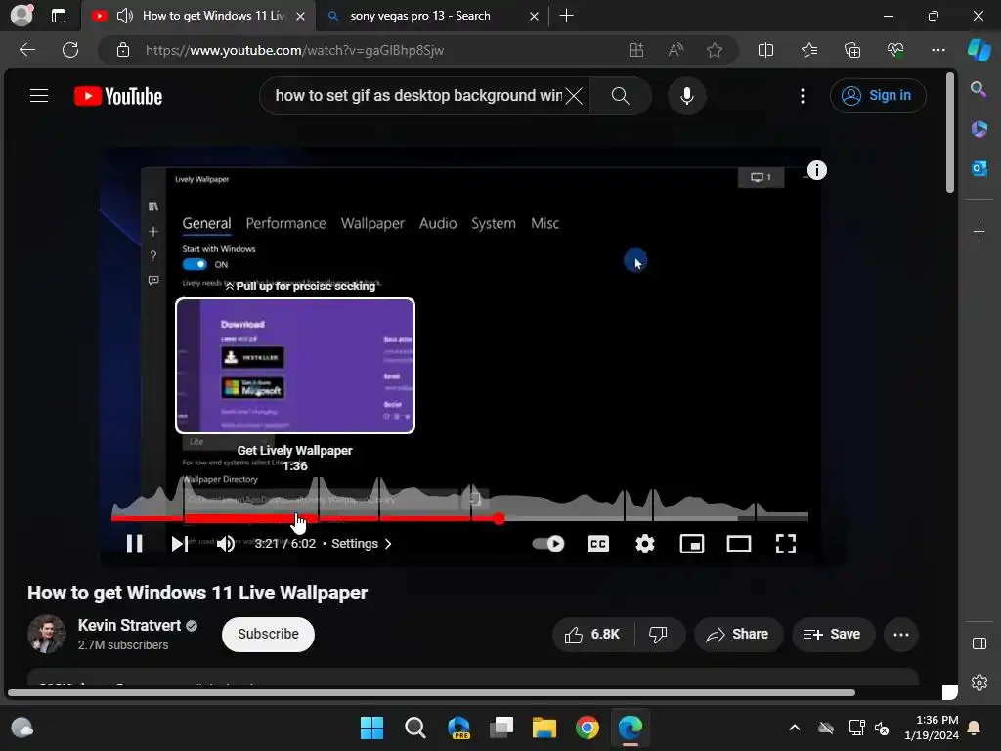The image size is (1001, 751).
Task: Open the Edge tab actions menu
Action: [58, 16]
